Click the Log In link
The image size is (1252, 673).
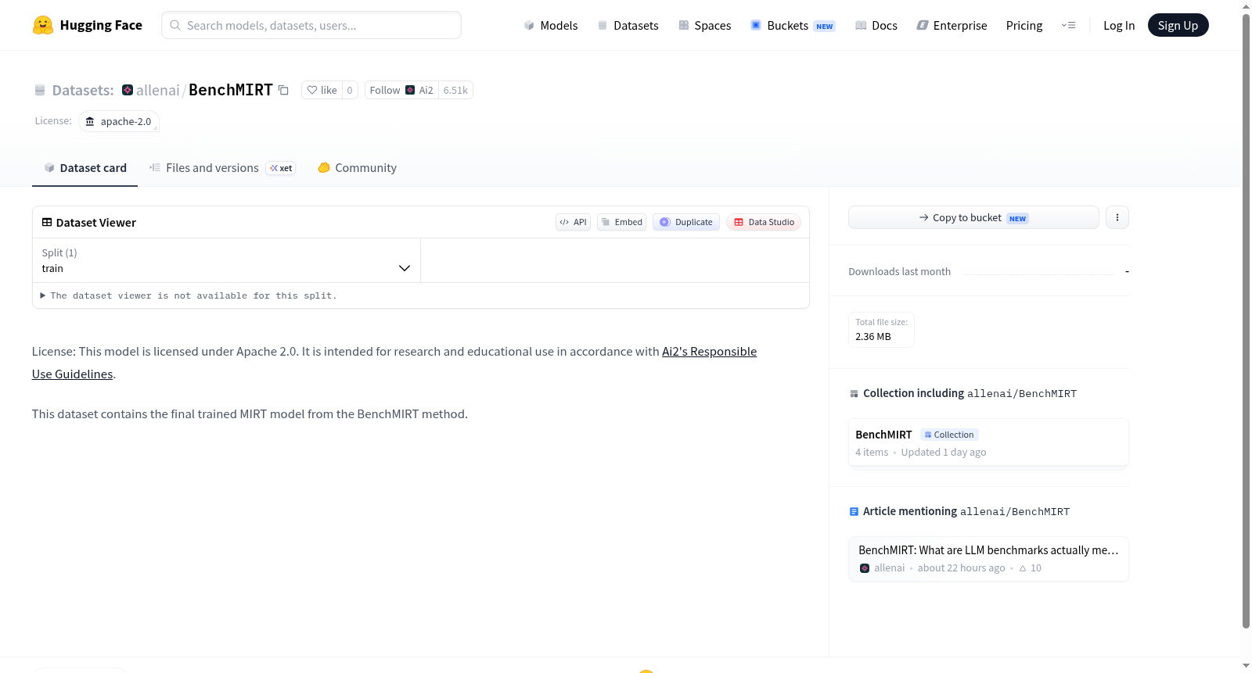(1119, 25)
